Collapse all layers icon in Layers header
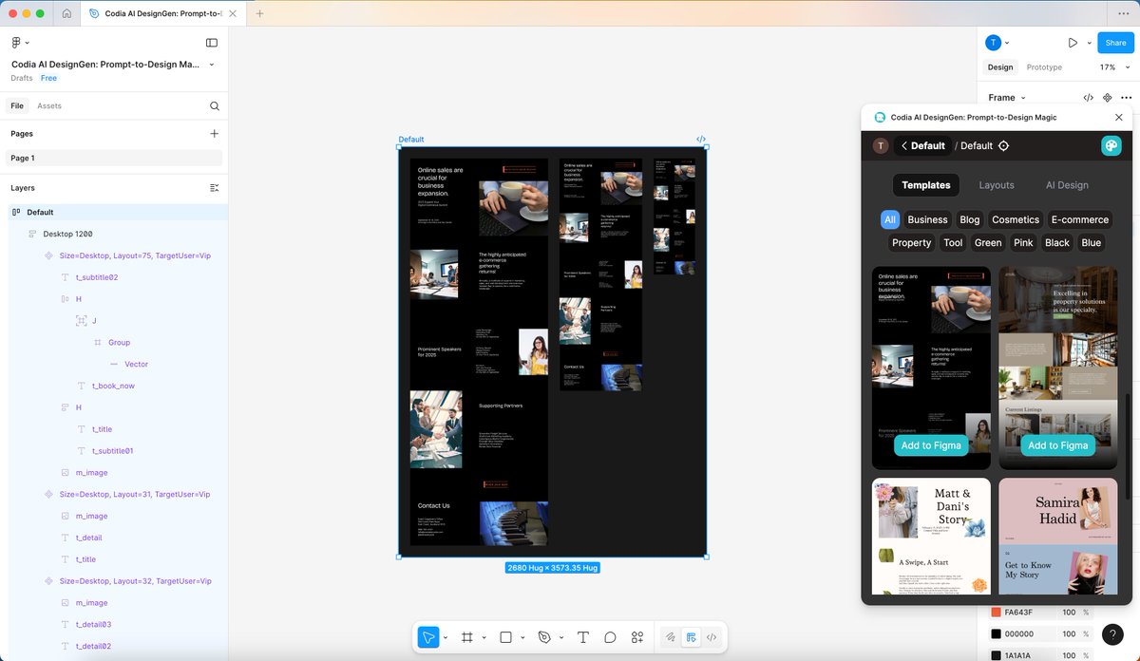The width and height of the screenshot is (1140, 661). [x=215, y=188]
